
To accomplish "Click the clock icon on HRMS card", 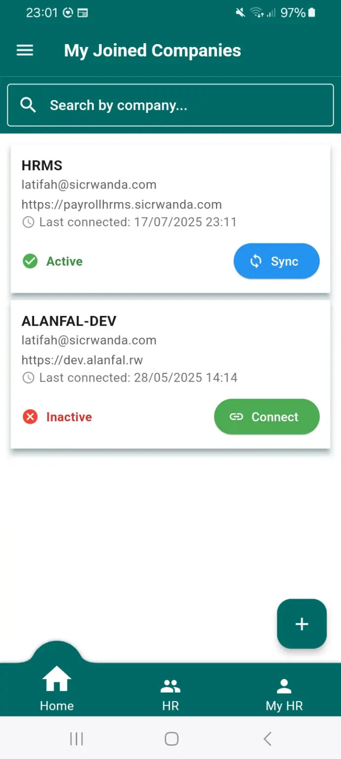I will [x=29, y=222].
